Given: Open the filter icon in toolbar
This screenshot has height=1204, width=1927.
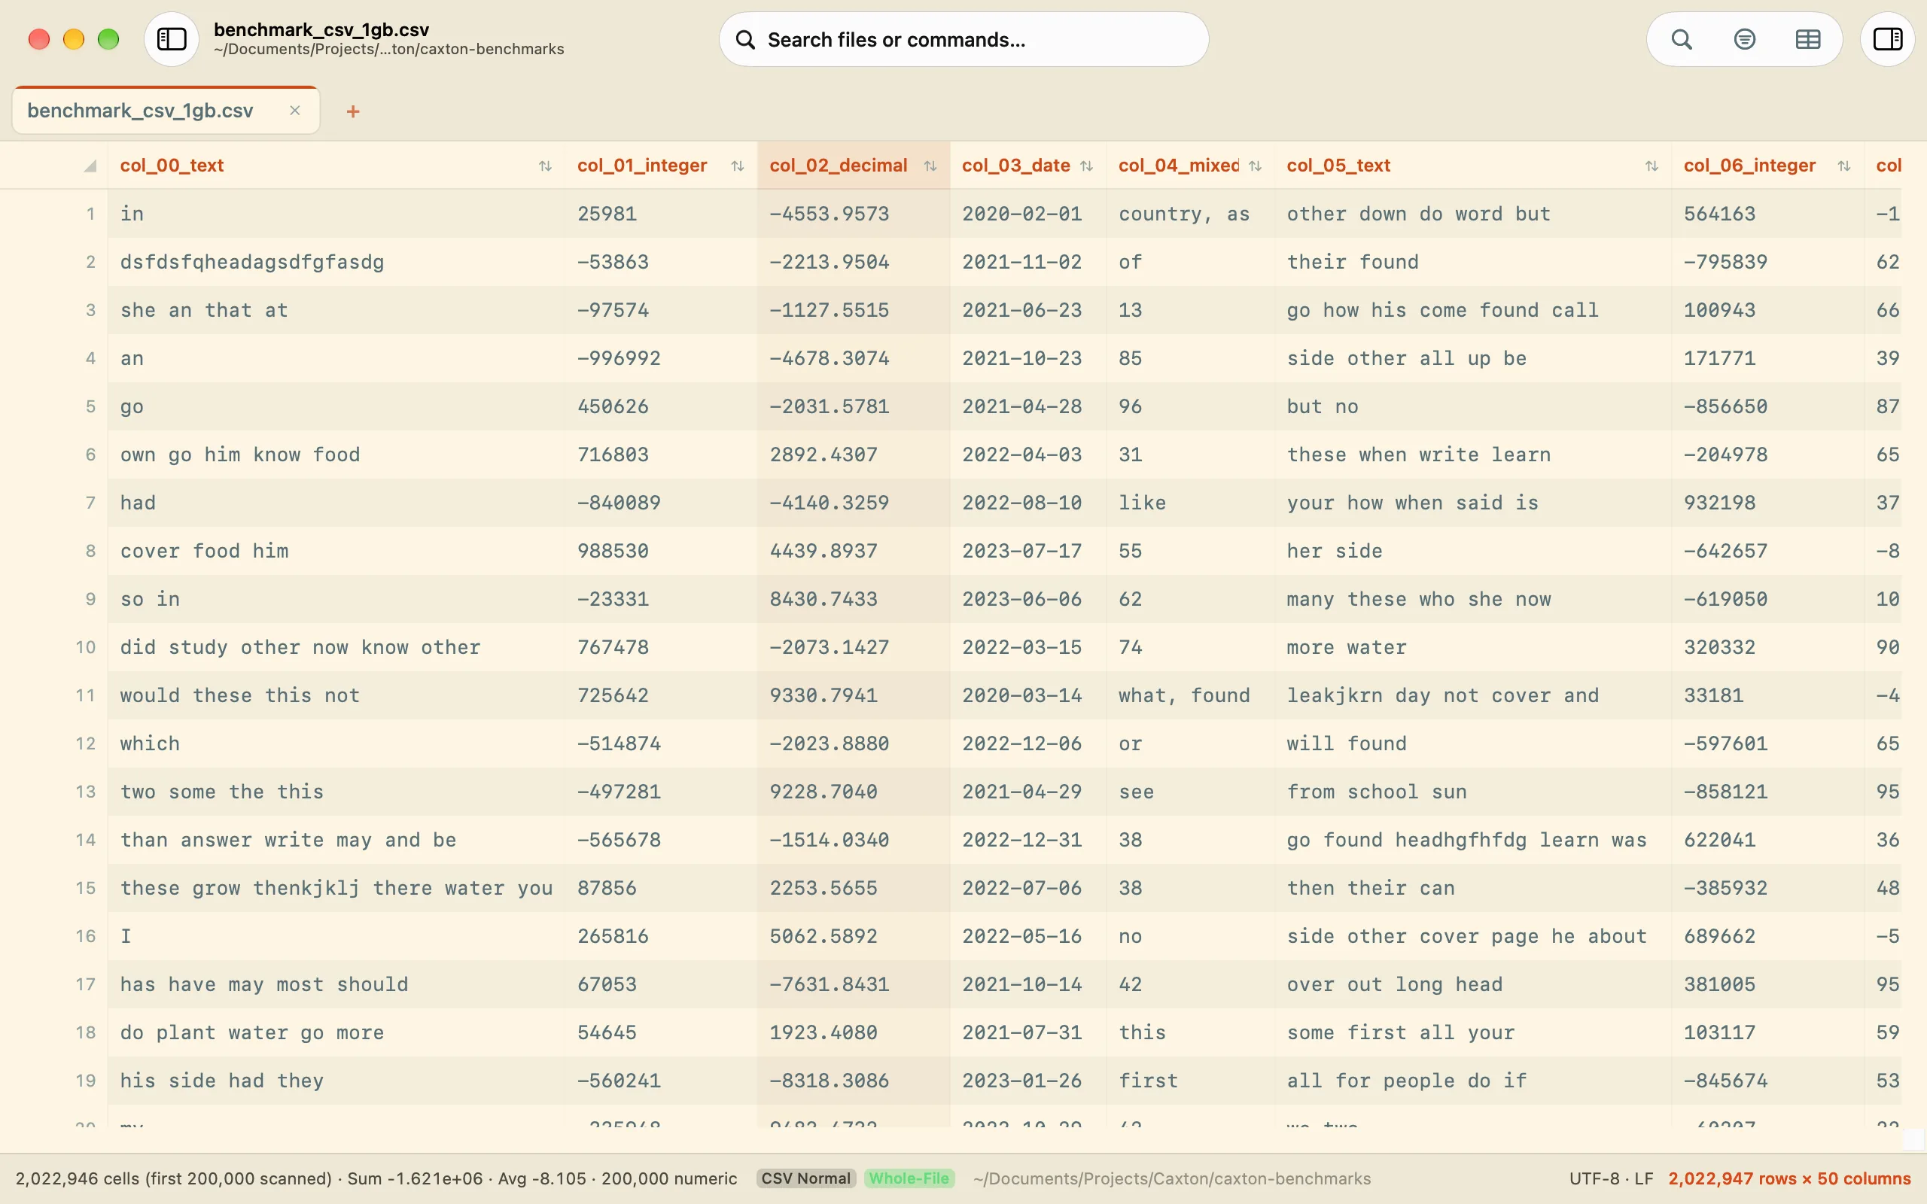Looking at the screenshot, I should [1744, 39].
